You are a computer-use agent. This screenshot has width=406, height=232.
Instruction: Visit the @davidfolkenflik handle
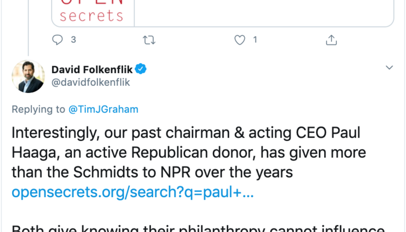tap(90, 83)
